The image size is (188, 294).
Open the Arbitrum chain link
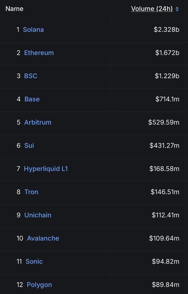(x=38, y=122)
